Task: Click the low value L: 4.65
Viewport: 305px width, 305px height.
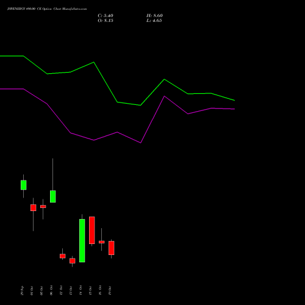Action: (154, 21)
